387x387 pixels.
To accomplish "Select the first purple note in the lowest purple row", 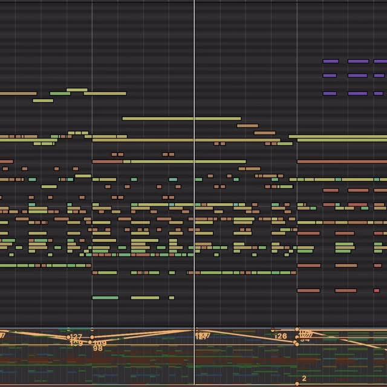I will [330, 93].
